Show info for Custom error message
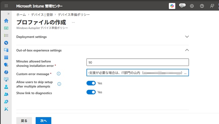Image resolution: width=219 pixels, height=124 pixels. coord(59,74)
